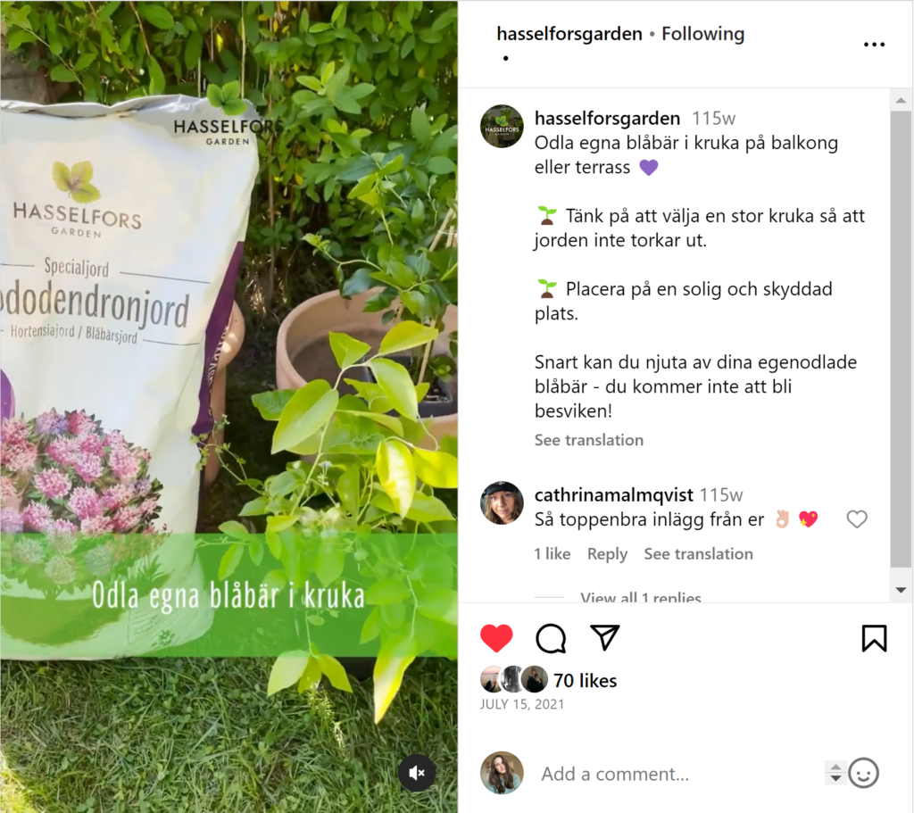Reply to cathrinamalmqvist's comment
The height and width of the screenshot is (813, 914).
(x=607, y=553)
